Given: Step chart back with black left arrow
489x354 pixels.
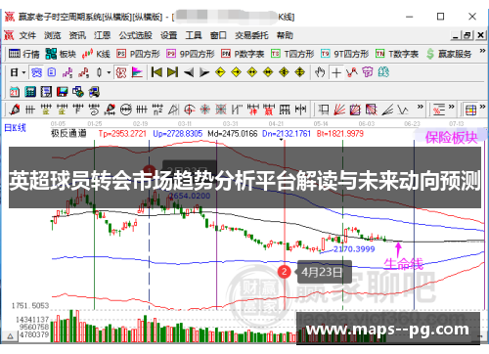Looking at the screenshot, I should click(189, 72).
